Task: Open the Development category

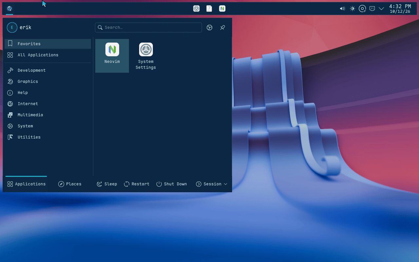Action: coord(48,70)
